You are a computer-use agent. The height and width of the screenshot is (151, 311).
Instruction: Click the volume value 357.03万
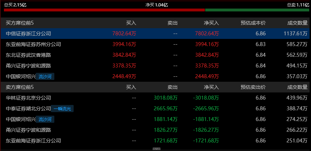(x=297, y=76)
